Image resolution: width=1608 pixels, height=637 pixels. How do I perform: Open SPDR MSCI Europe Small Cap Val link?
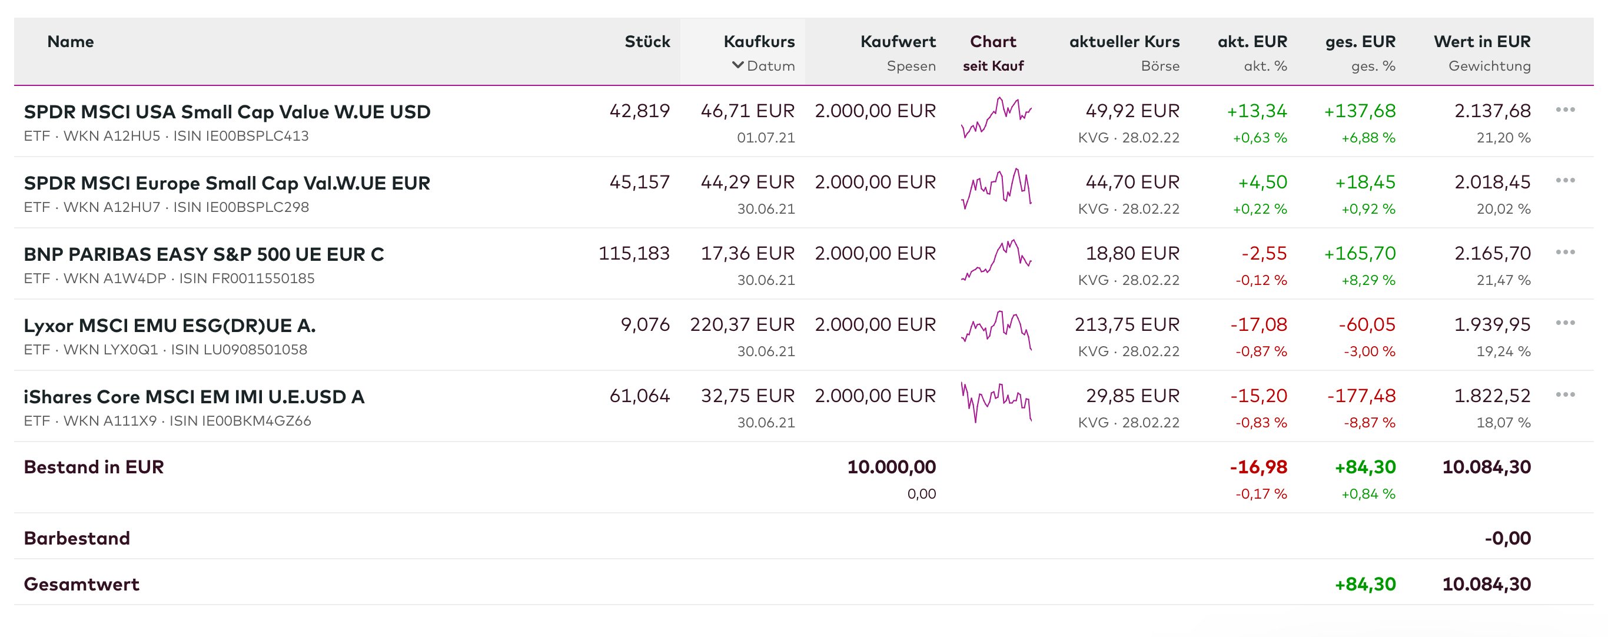pos(227,183)
